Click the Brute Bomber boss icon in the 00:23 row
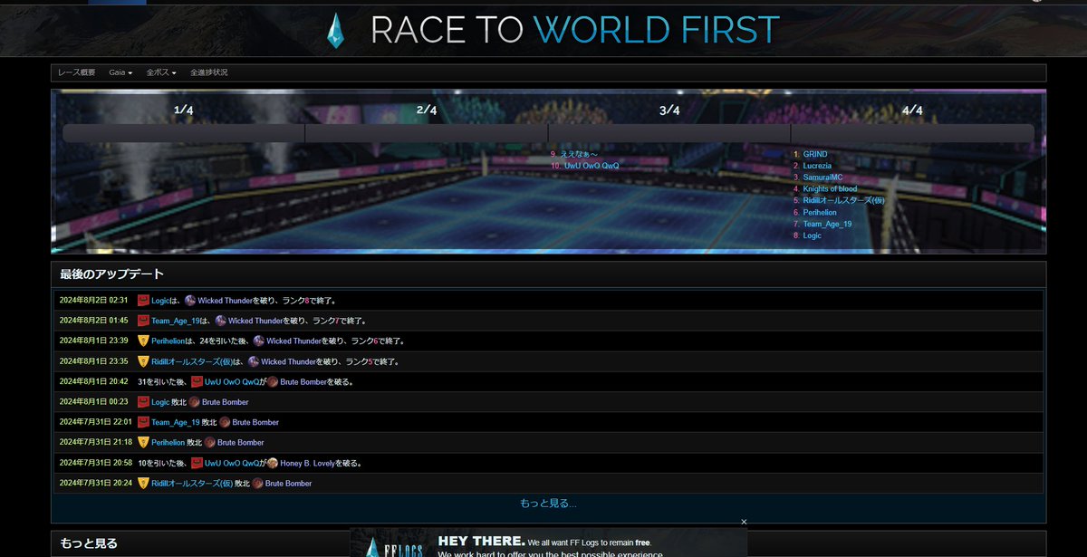The width and height of the screenshot is (1087, 557). click(195, 402)
